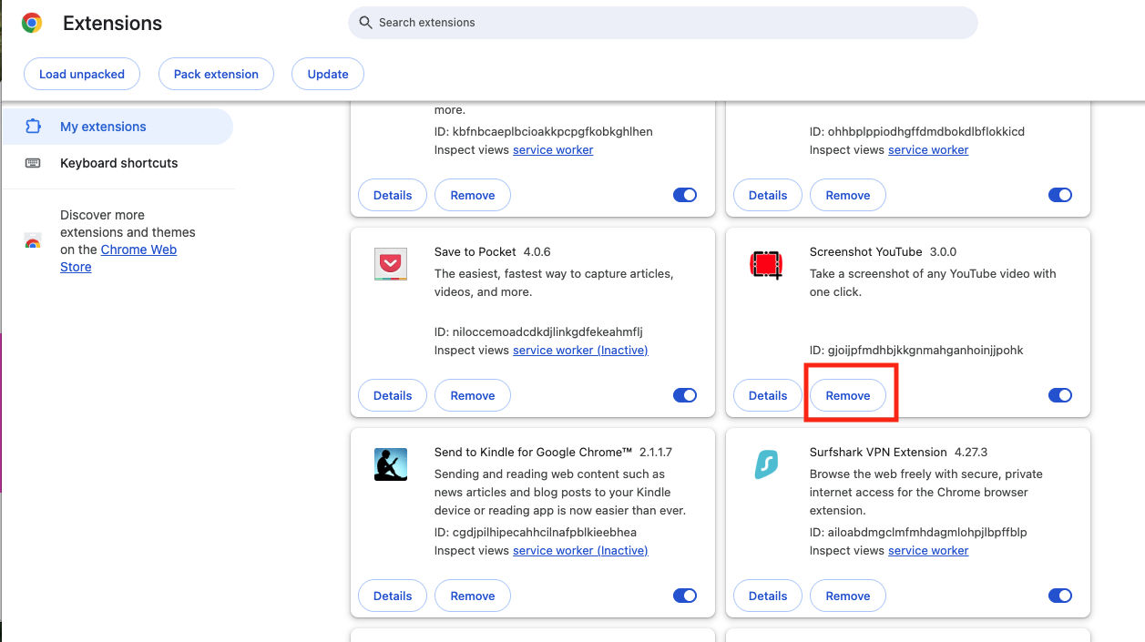Open the Chrome Web Store link

click(118, 259)
